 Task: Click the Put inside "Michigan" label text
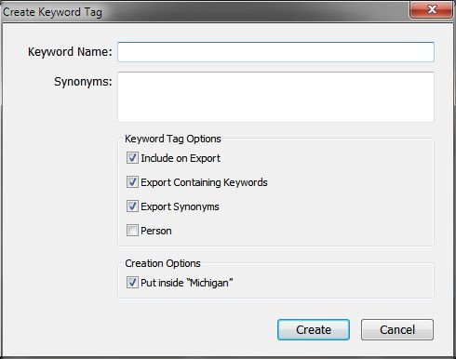point(187,283)
